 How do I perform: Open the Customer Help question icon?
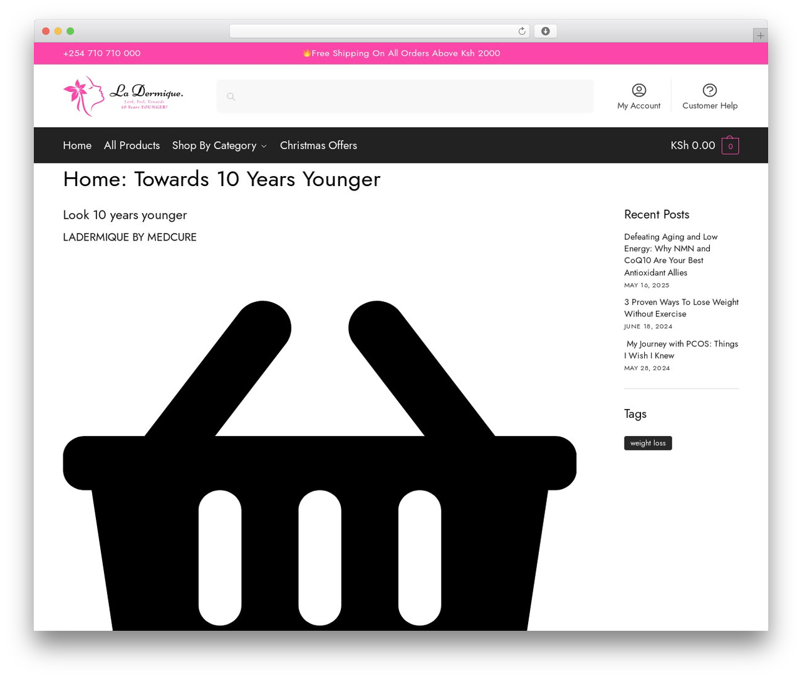pos(710,90)
